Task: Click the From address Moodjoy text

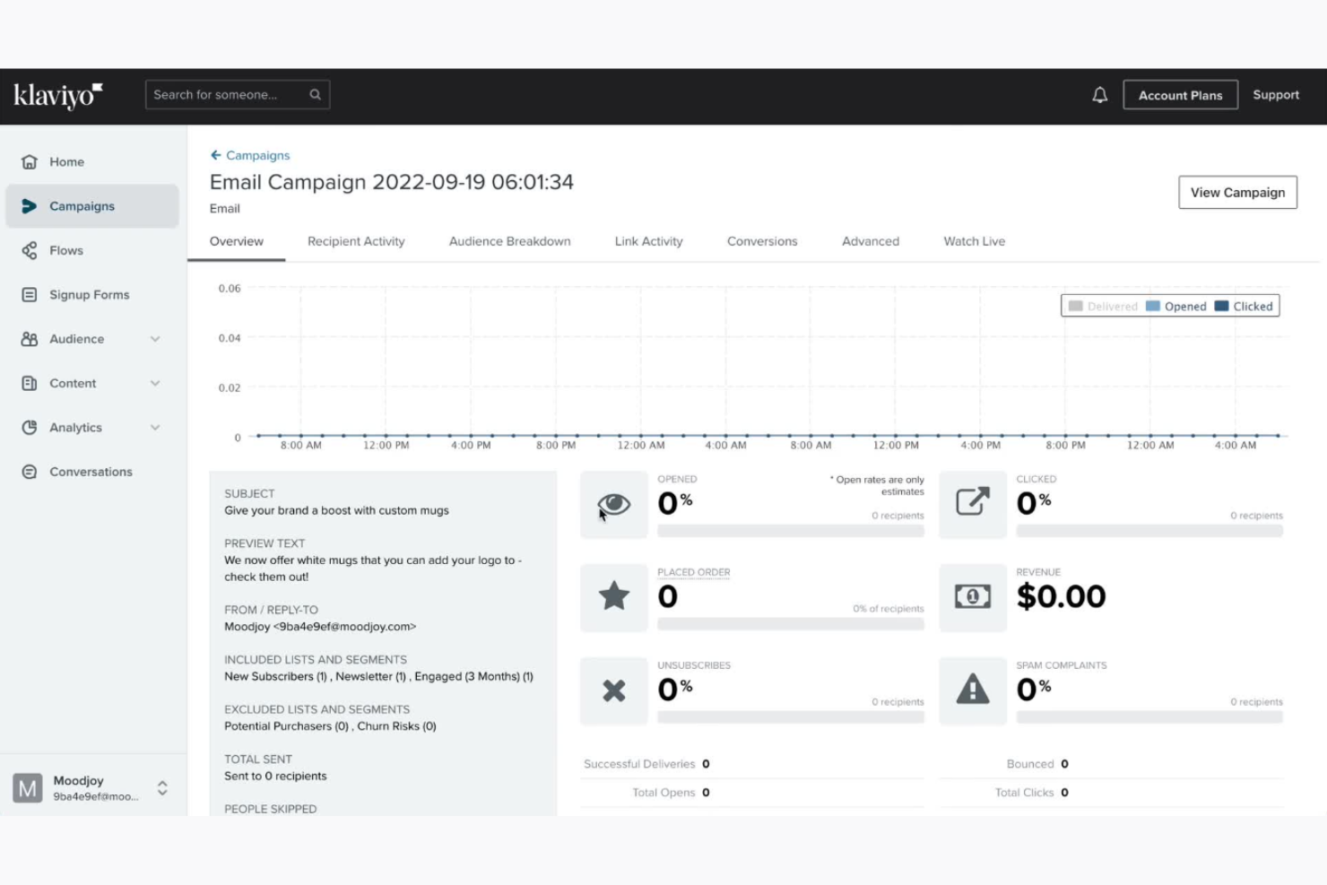Action: pos(320,627)
